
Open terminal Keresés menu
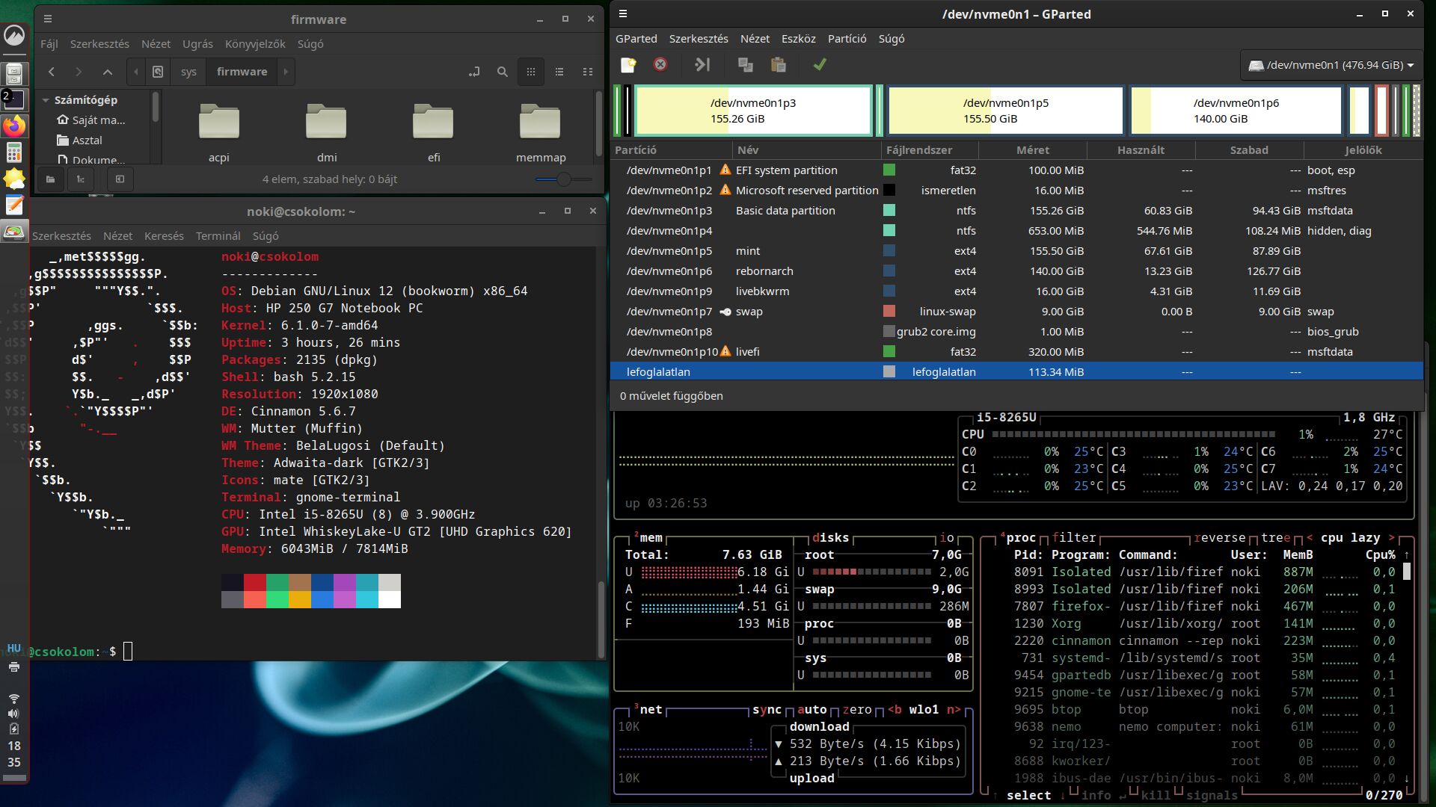tap(164, 235)
